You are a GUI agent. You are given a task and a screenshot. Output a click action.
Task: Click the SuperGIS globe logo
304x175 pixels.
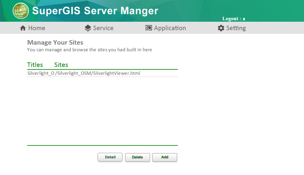(21, 11)
